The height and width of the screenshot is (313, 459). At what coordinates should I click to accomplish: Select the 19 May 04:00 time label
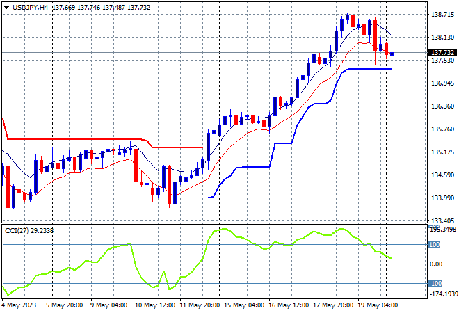[x=378, y=305]
